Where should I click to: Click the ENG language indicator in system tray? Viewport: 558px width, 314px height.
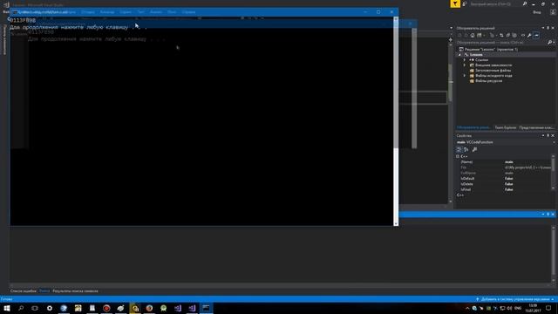tap(518, 308)
